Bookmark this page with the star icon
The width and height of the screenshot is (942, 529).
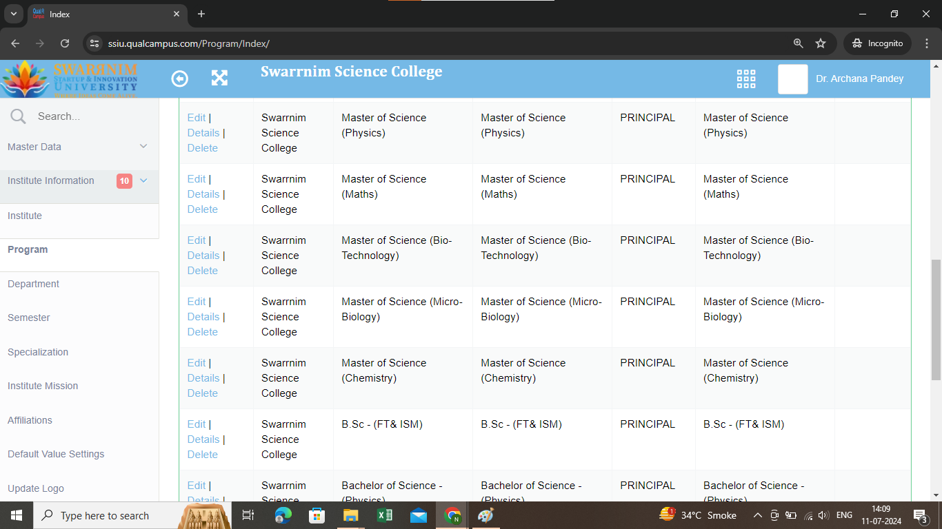coord(821,43)
